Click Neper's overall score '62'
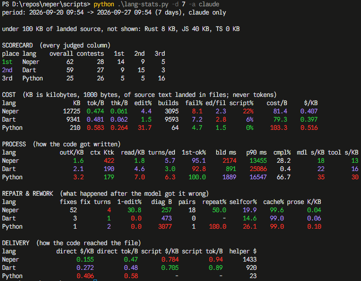The image size is (361, 281). [70, 62]
